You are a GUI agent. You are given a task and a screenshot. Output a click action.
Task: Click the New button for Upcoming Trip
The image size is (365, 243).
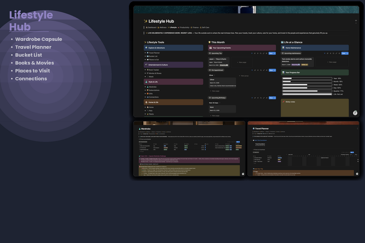271,53
